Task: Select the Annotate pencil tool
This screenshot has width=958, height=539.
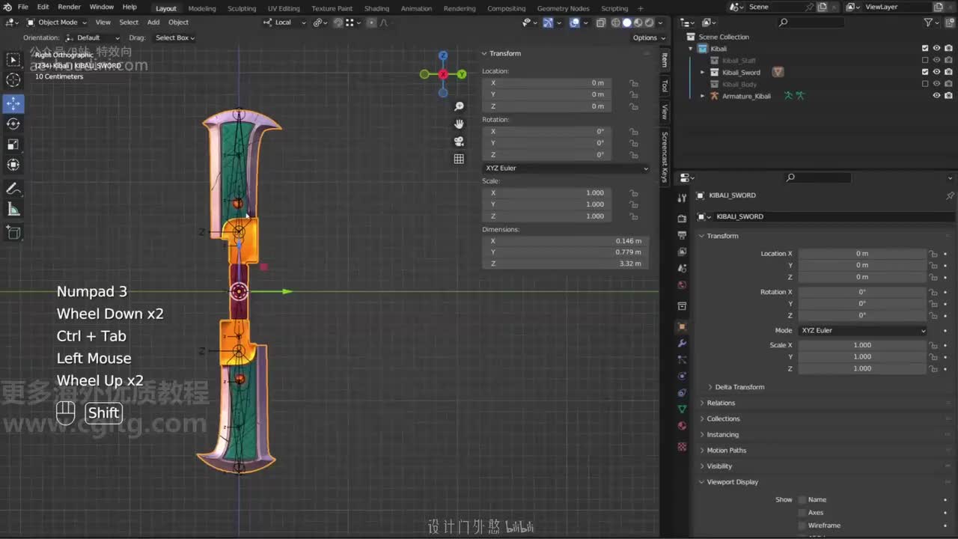Action: (13, 189)
